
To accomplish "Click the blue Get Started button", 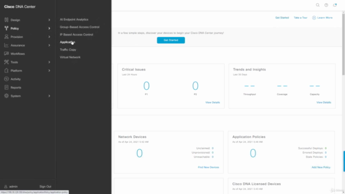I will (x=171, y=40).
